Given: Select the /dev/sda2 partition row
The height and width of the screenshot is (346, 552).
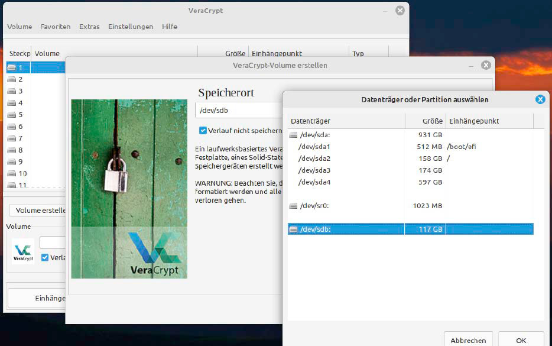Looking at the screenshot, I should (x=411, y=159).
